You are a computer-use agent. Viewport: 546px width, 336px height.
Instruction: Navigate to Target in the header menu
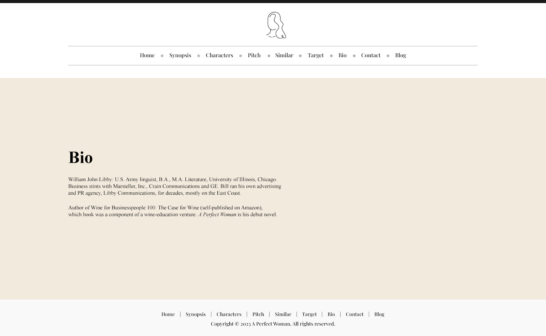tap(315, 55)
